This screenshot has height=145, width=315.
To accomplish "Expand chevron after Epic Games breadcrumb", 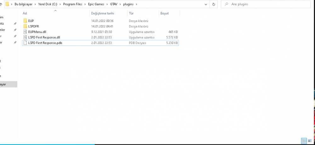I will pyautogui.click(x=107, y=4).
